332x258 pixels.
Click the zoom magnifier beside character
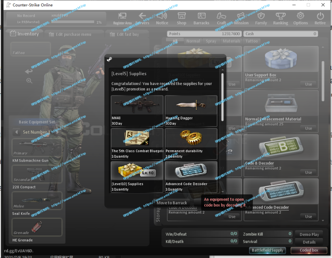click(x=29, y=81)
